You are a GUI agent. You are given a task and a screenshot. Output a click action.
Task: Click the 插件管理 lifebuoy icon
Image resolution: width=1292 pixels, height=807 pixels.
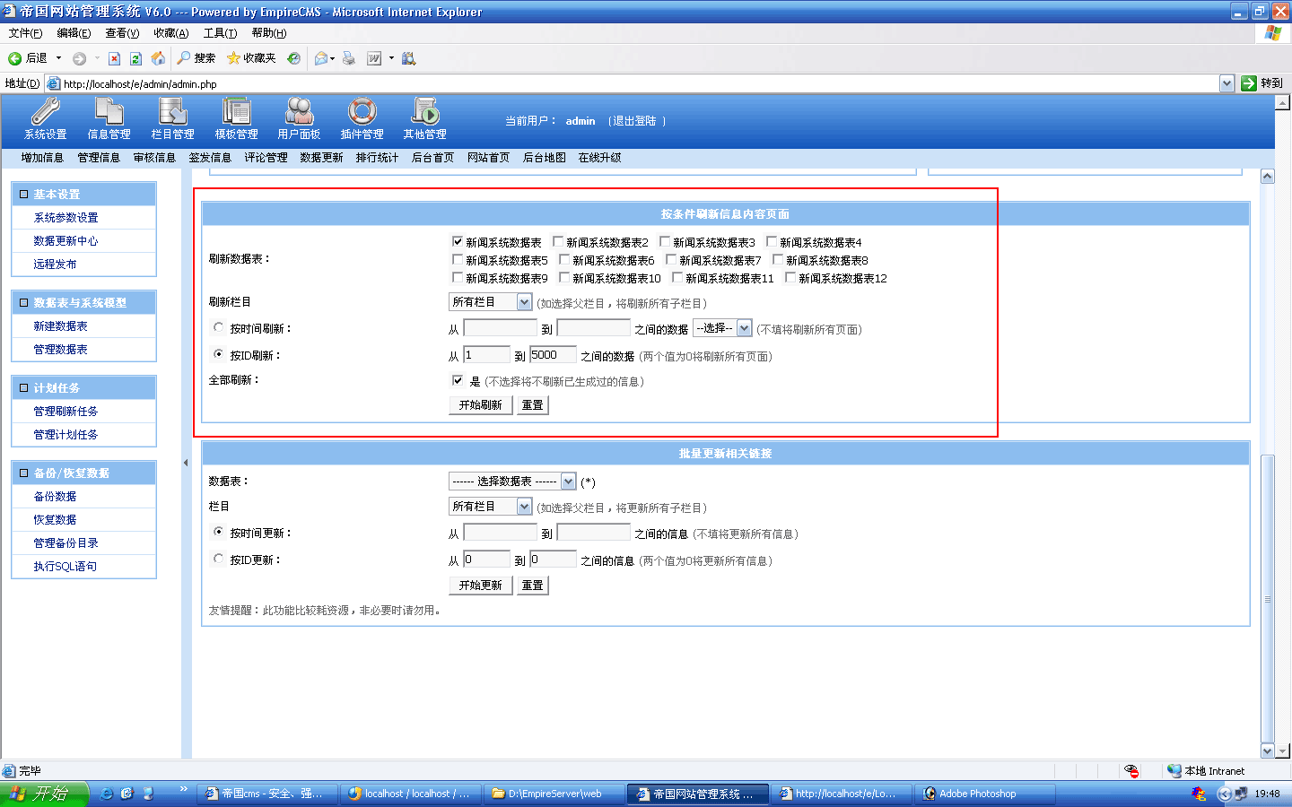click(x=362, y=112)
